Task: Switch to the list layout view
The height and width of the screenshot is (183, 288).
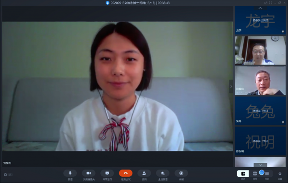Action: click(267, 173)
